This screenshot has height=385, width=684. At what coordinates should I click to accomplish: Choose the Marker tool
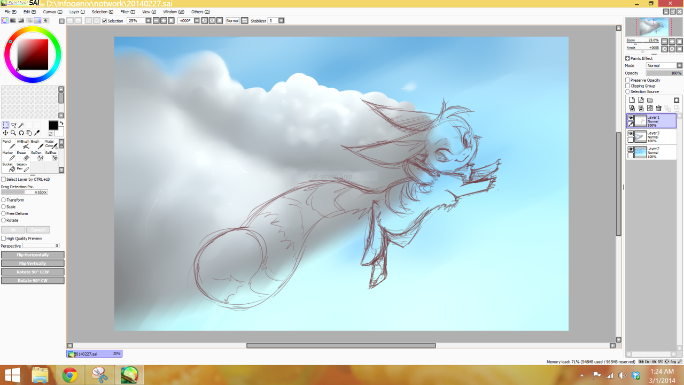click(x=9, y=156)
